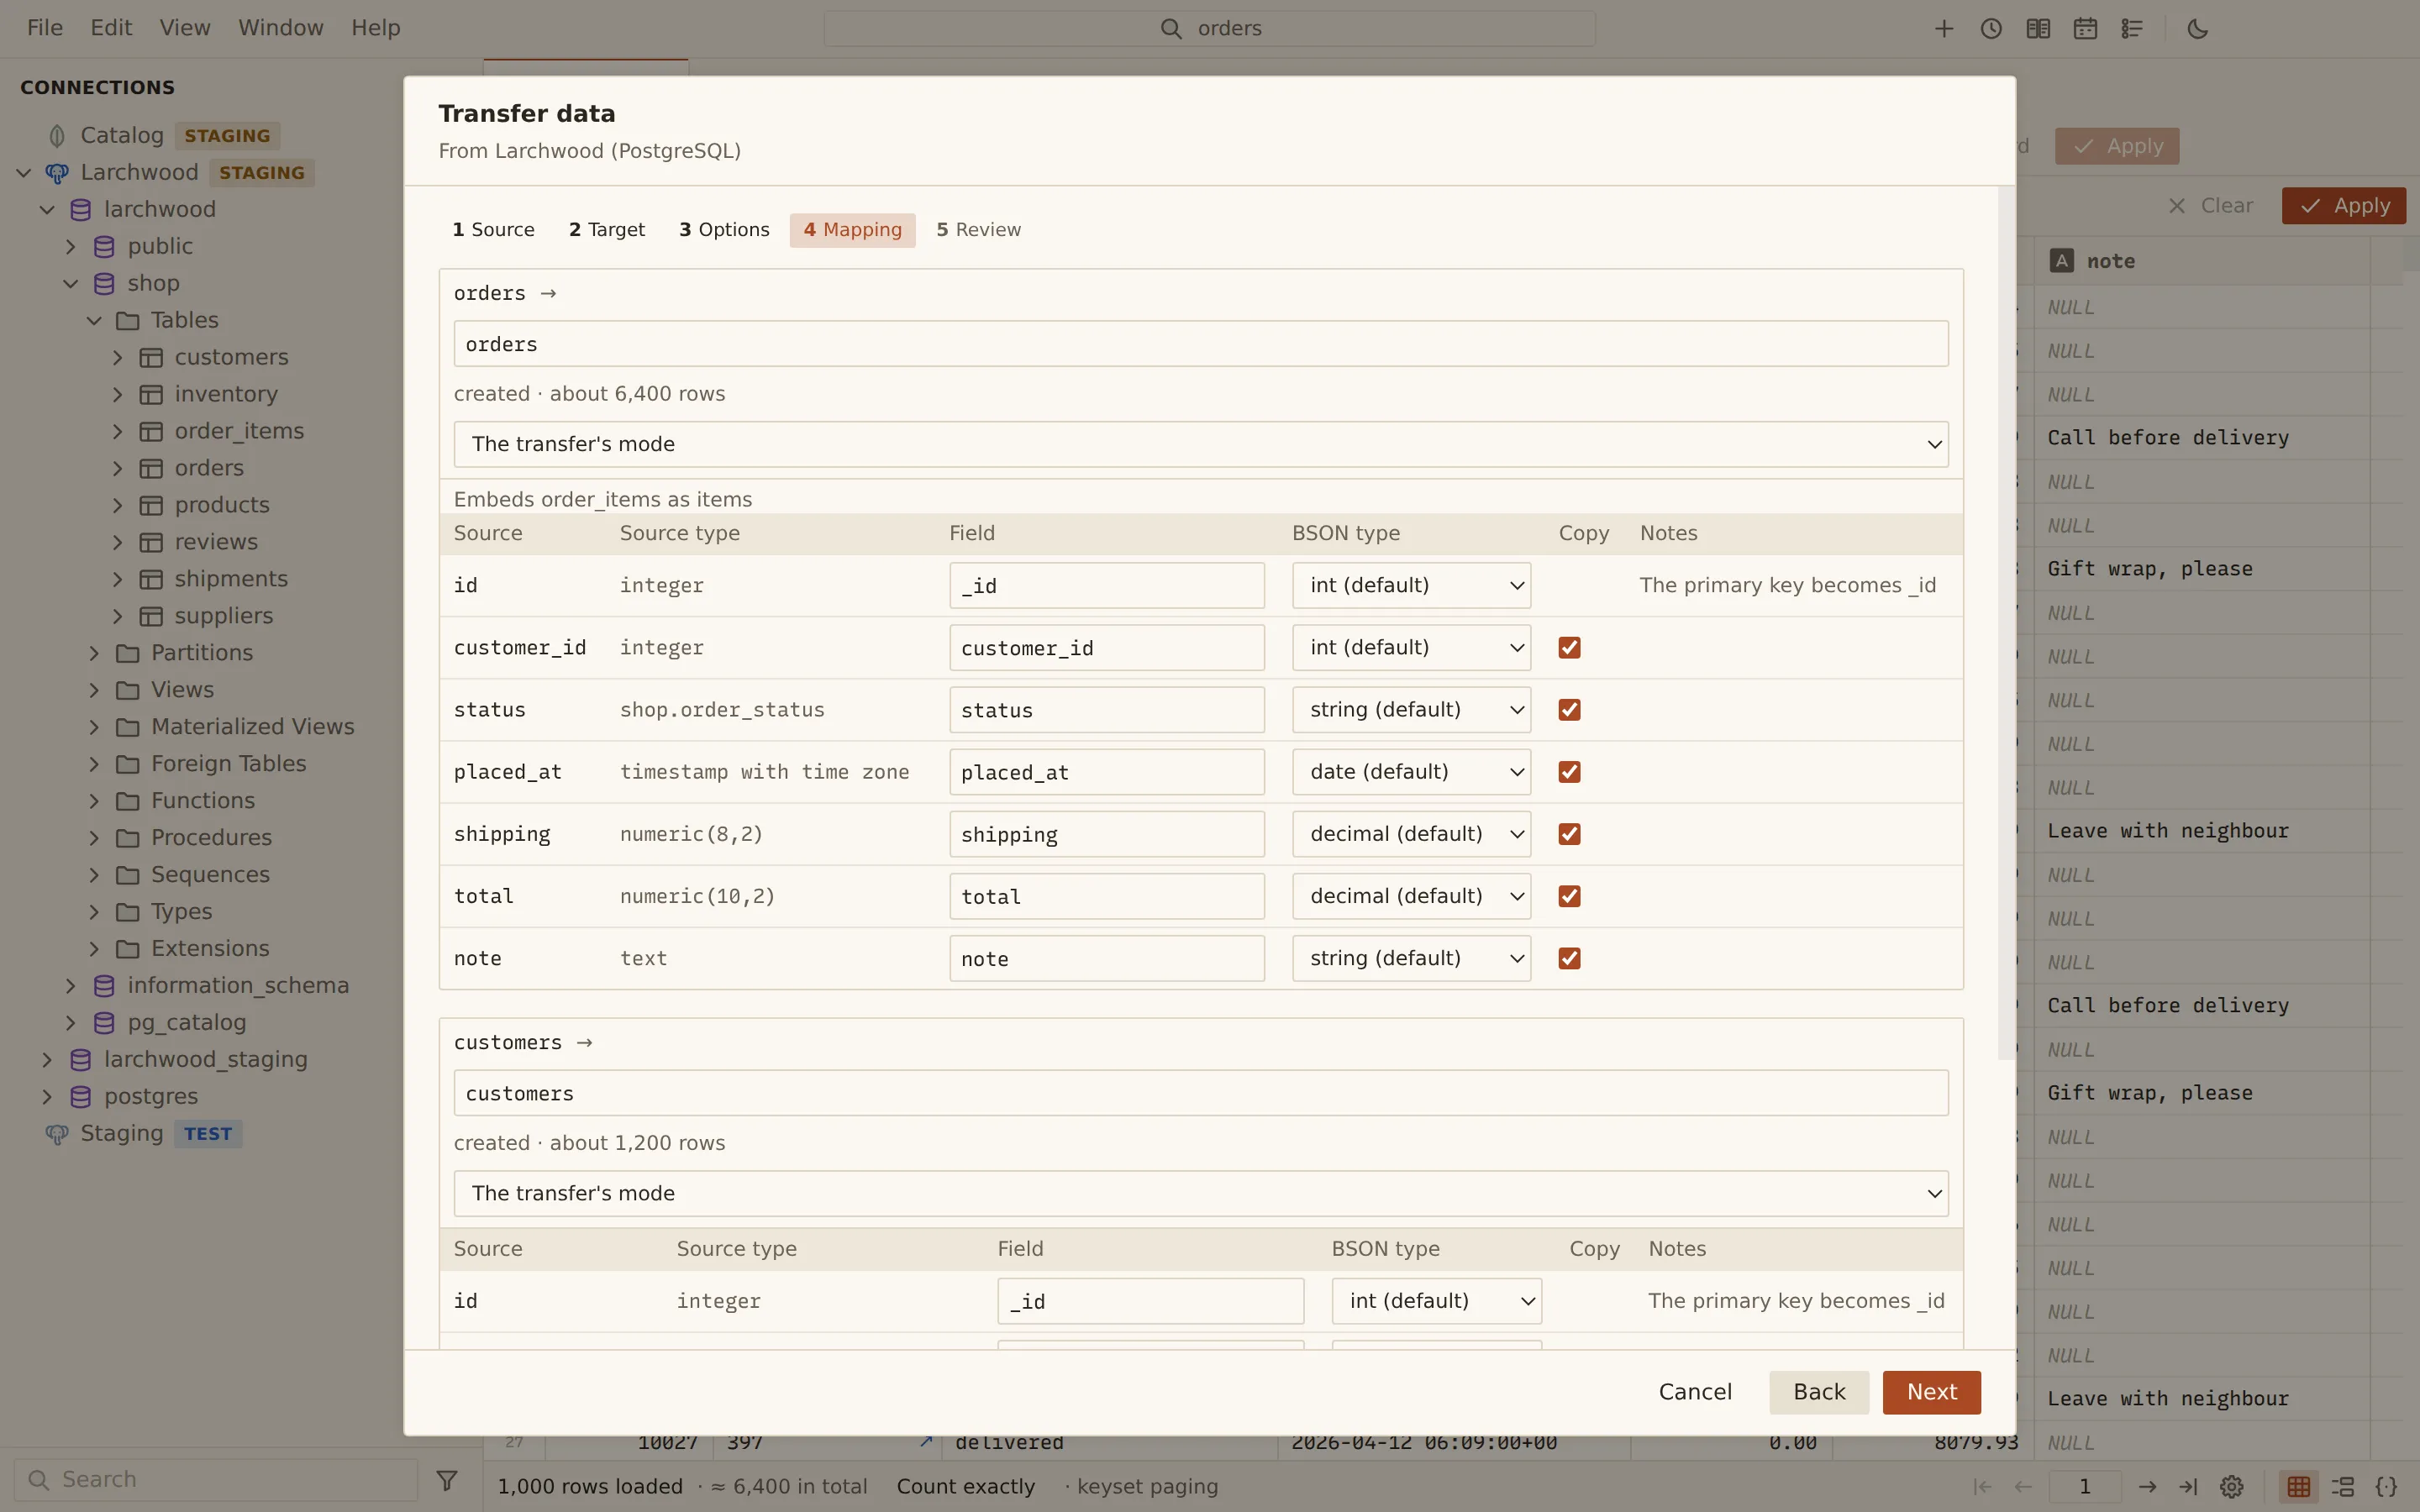This screenshot has height=1512, width=2420.
Task: Go to step 1 Source tab
Action: 493,230
